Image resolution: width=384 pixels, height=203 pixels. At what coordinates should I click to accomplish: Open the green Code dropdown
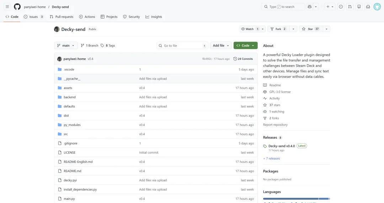[245, 46]
